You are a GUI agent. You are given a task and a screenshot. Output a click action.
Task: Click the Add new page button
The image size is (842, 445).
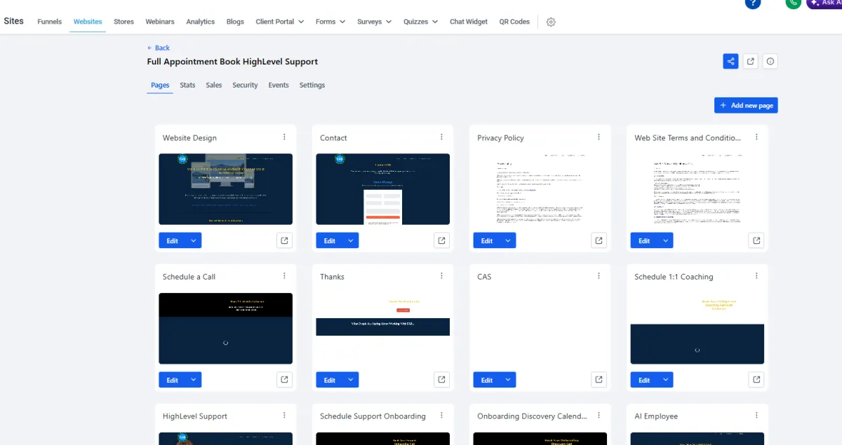click(x=746, y=105)
